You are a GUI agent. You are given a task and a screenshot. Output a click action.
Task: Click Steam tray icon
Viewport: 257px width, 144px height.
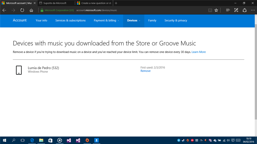click(x=183, y=140)
